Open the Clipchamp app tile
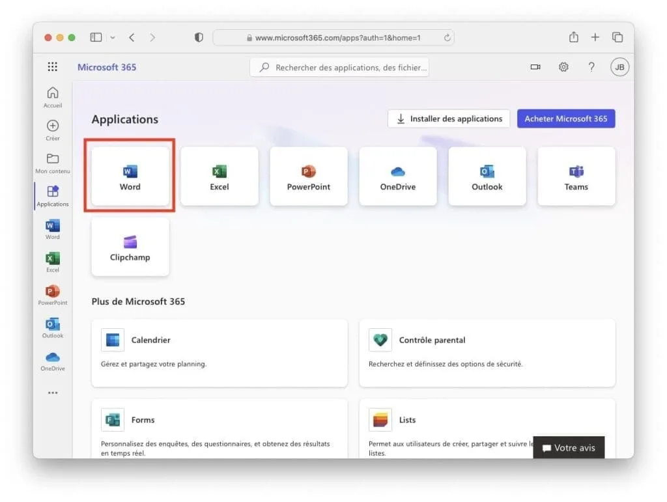Screen dimensions: 667x502 coord(130,247)
